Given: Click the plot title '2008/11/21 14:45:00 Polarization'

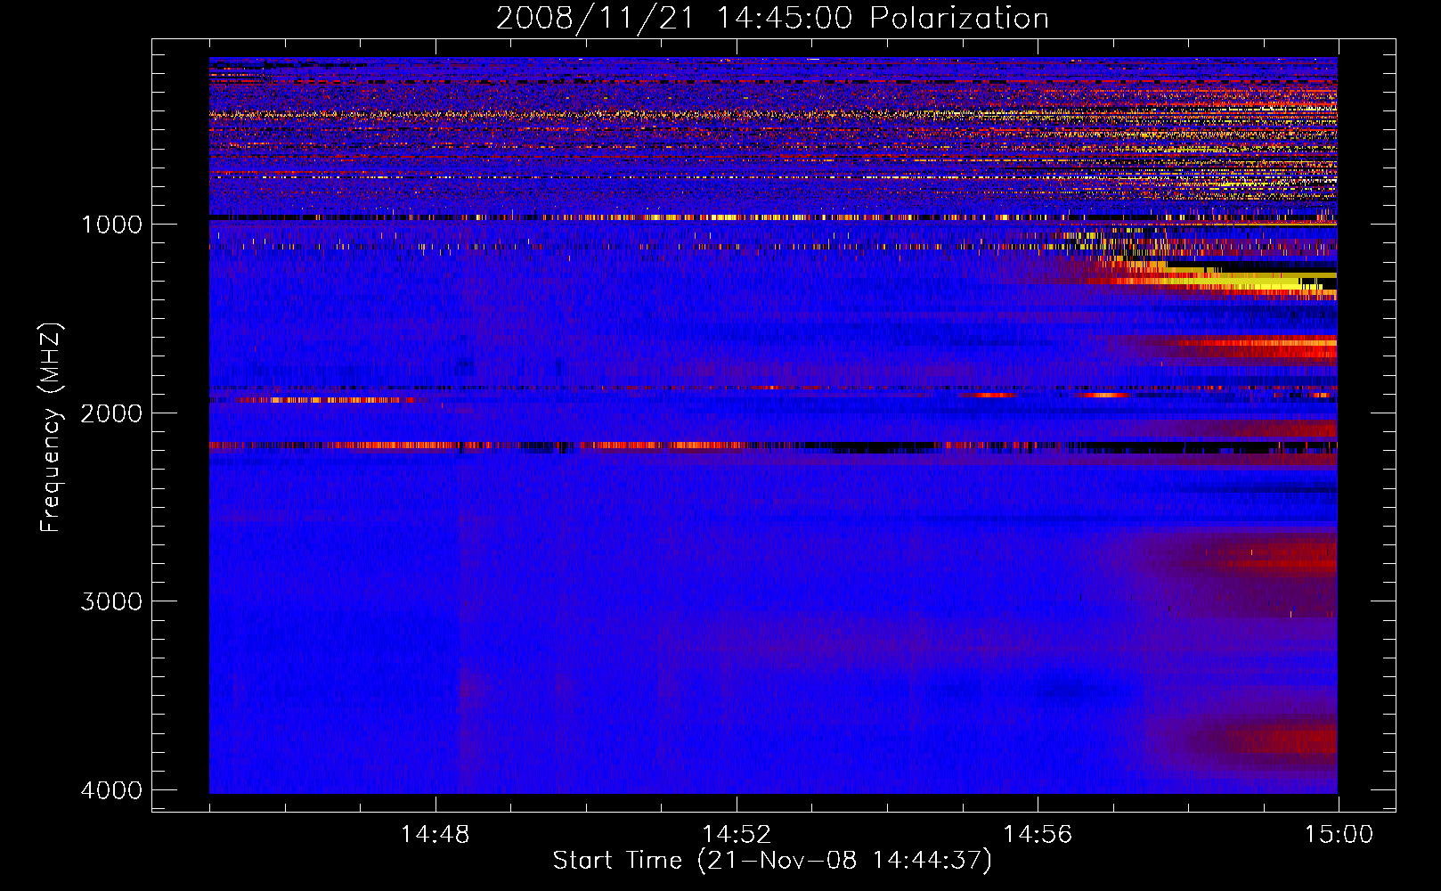Looking at the screenshot, I should 772,18.
